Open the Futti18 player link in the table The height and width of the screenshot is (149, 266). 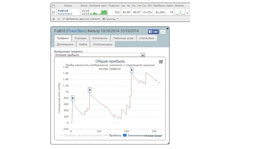click(x=63, y=11)
